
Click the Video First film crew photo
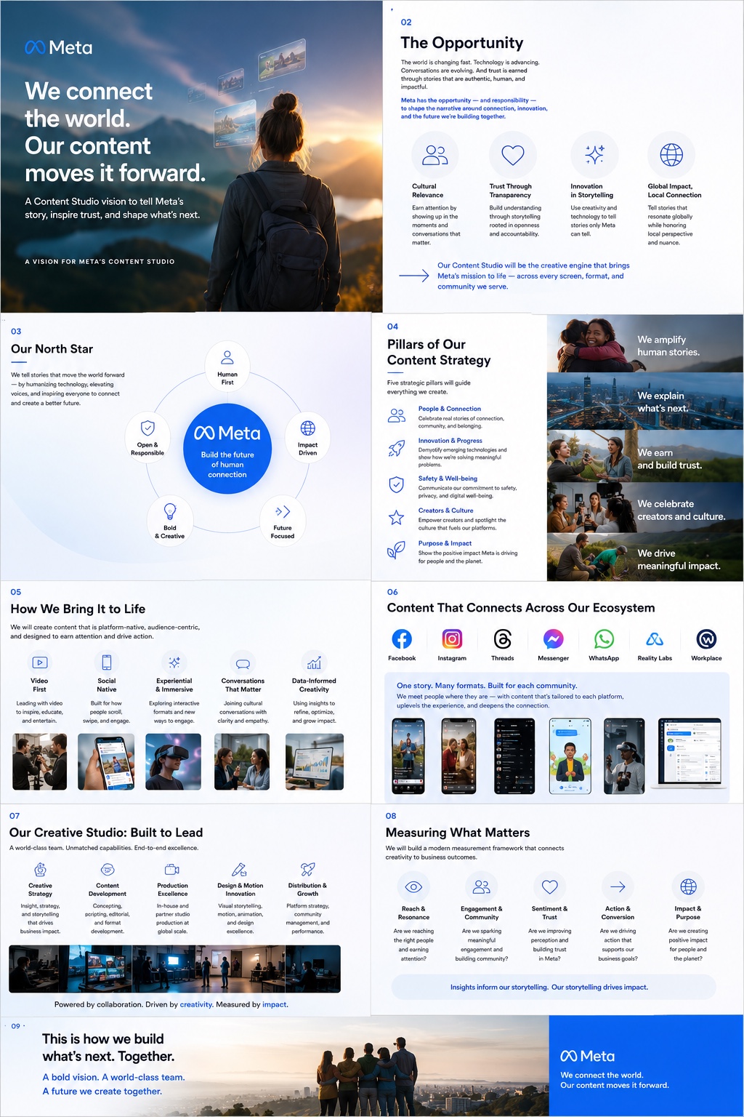(x=40, y=761)
